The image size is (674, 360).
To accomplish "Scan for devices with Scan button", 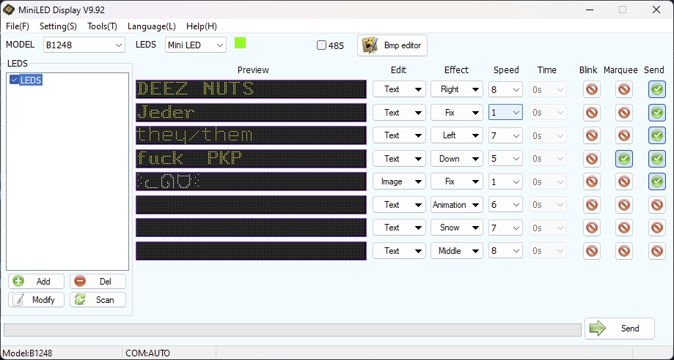I will pyautogui.click(x=98, y=299).
